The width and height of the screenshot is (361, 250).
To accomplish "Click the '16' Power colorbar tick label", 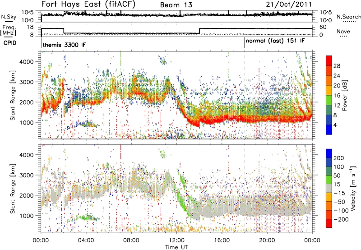I will click(337, 96).
